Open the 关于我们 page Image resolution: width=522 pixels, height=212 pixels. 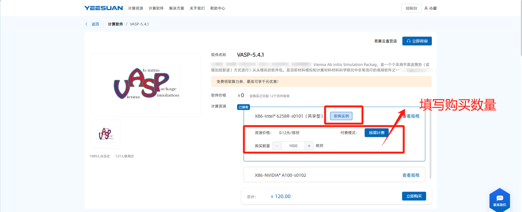pyautogui.click(x=197, y=8)
